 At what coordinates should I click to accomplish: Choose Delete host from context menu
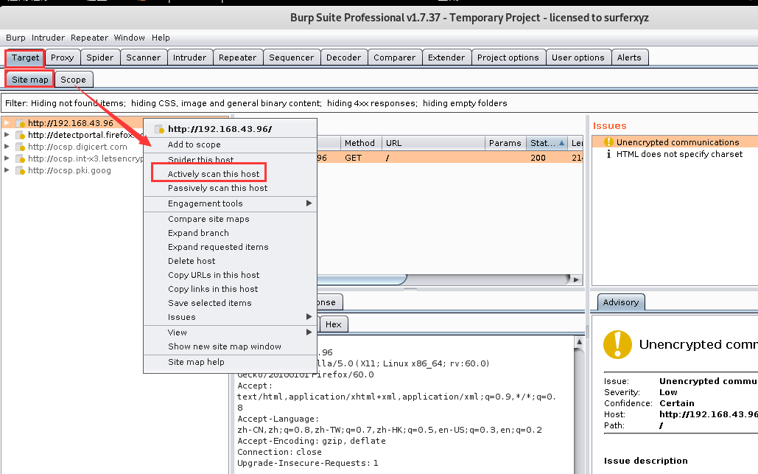coord(230,261)
